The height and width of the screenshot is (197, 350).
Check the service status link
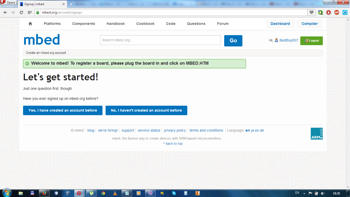[149, 130]
